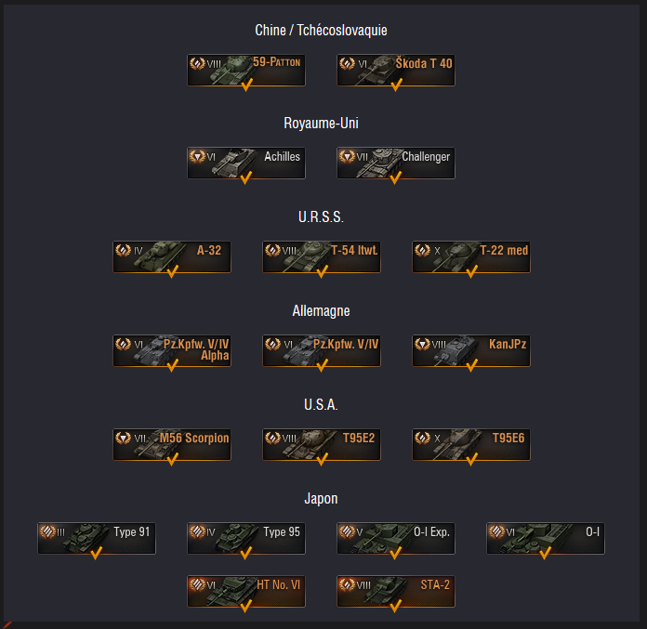
Task: Select the Challenger tank card
Action: 396,163
